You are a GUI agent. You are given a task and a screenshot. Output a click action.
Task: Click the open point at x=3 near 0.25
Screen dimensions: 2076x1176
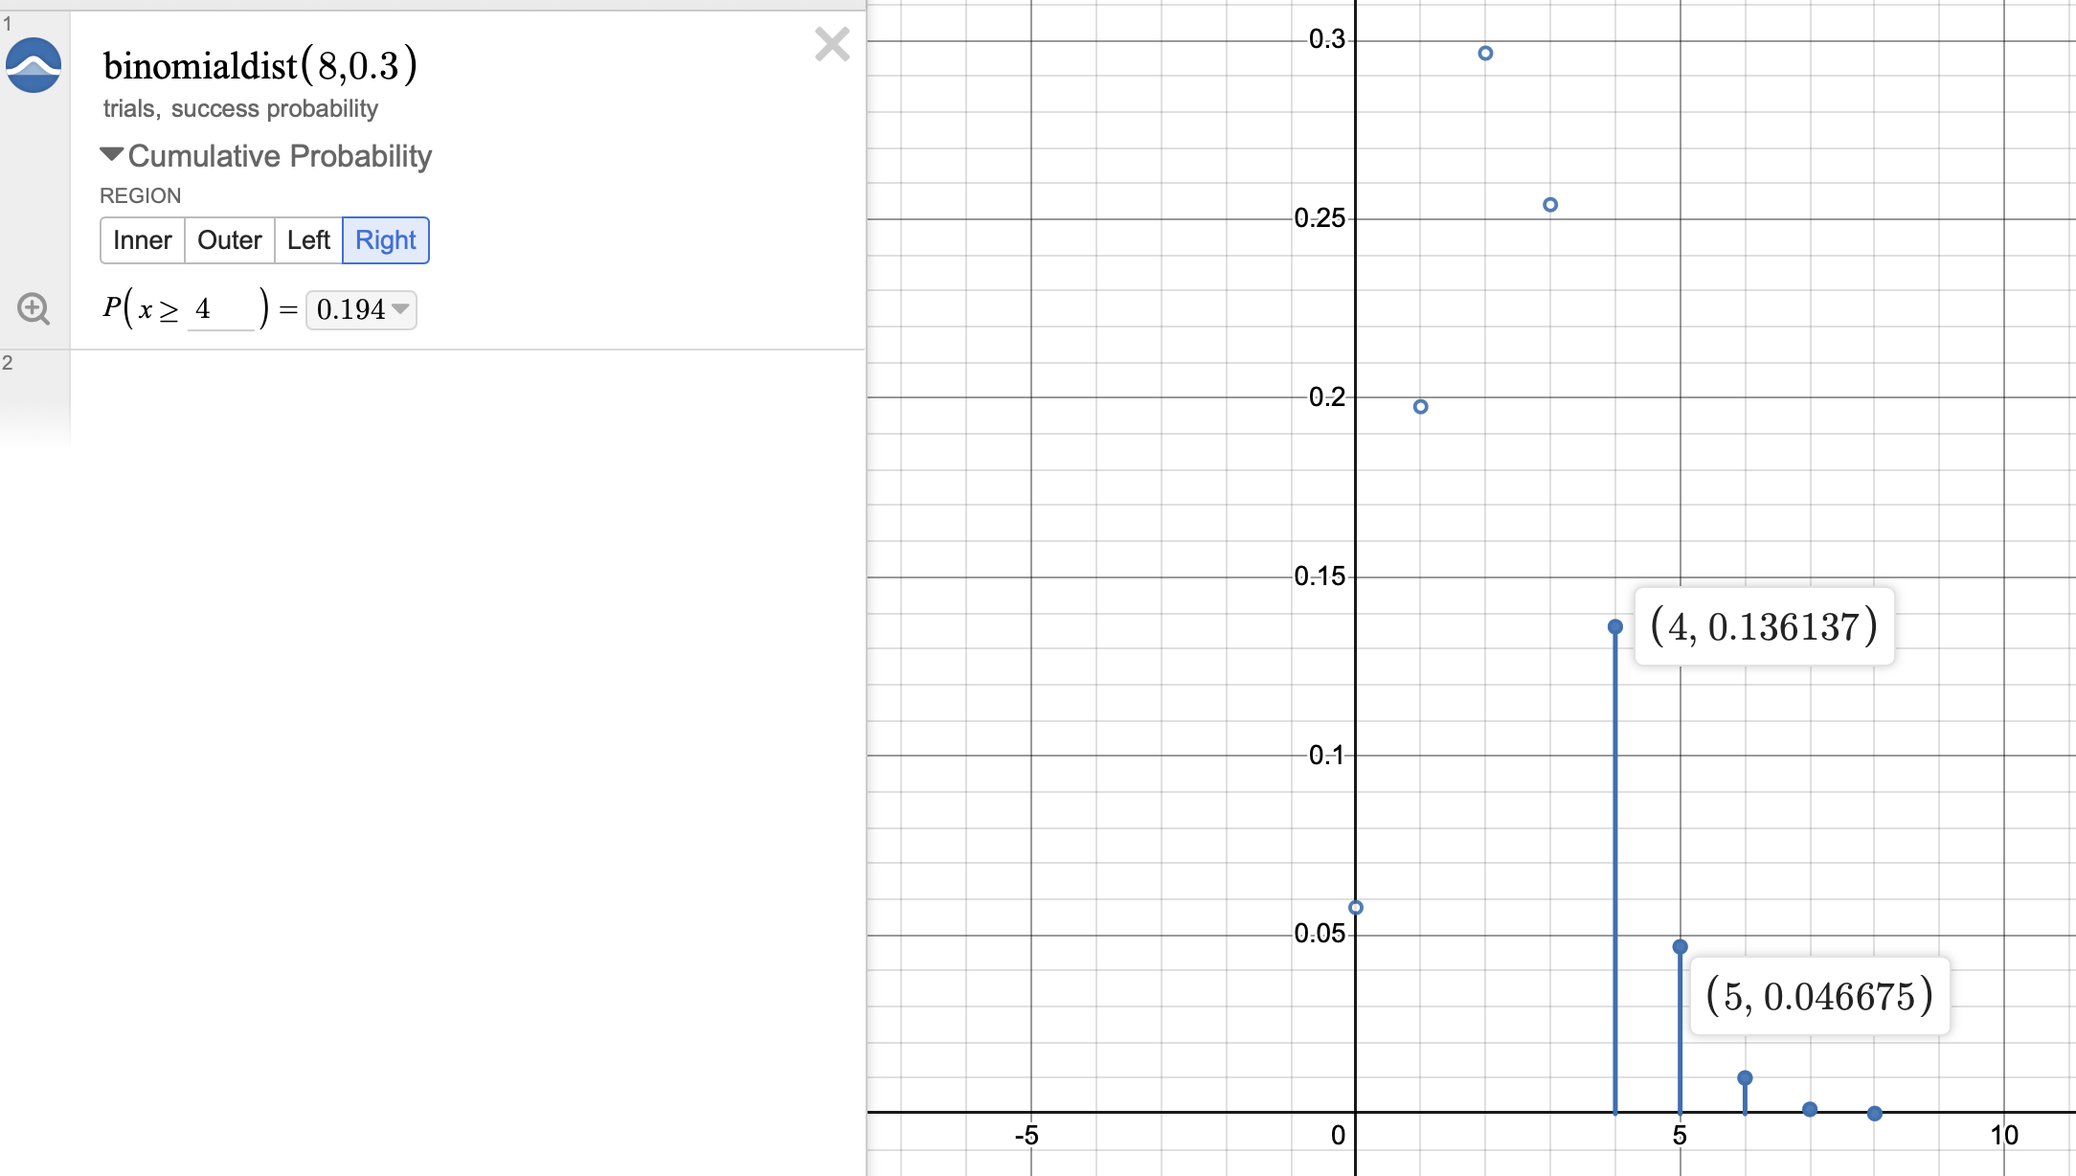pos(1550,205)
